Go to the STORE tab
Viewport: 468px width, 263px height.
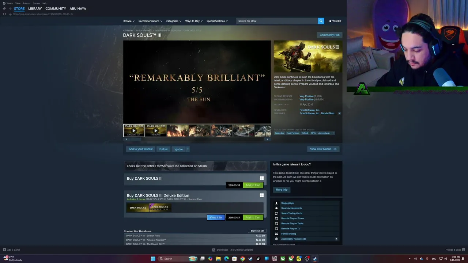coord(19,8)
